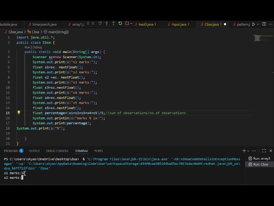Pause debugging in the debug toolbar
This screenshot has width=274, height=206.
tap(93, 24)
